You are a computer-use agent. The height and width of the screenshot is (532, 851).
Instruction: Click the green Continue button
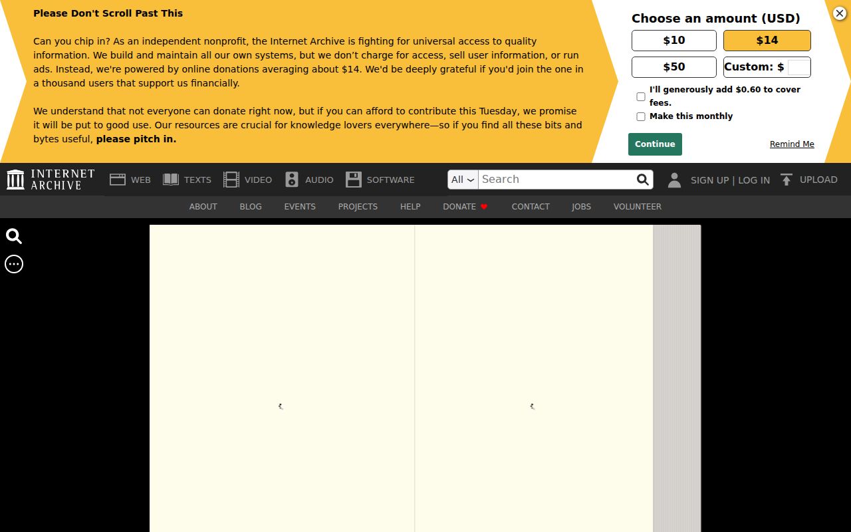click(655, 144)
